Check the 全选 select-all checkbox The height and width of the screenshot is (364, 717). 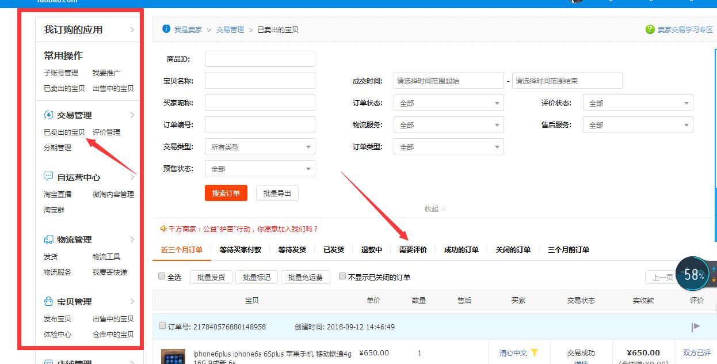pos(162,276)
